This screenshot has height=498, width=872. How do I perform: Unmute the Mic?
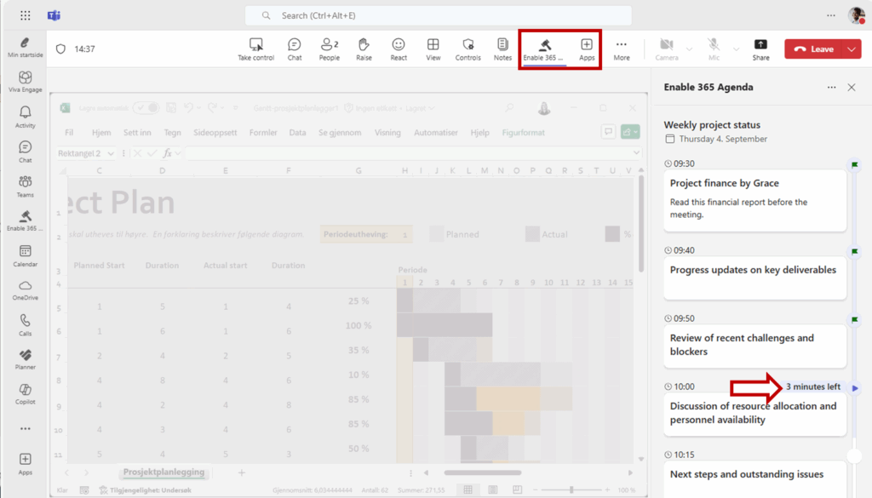click(714, 49)
